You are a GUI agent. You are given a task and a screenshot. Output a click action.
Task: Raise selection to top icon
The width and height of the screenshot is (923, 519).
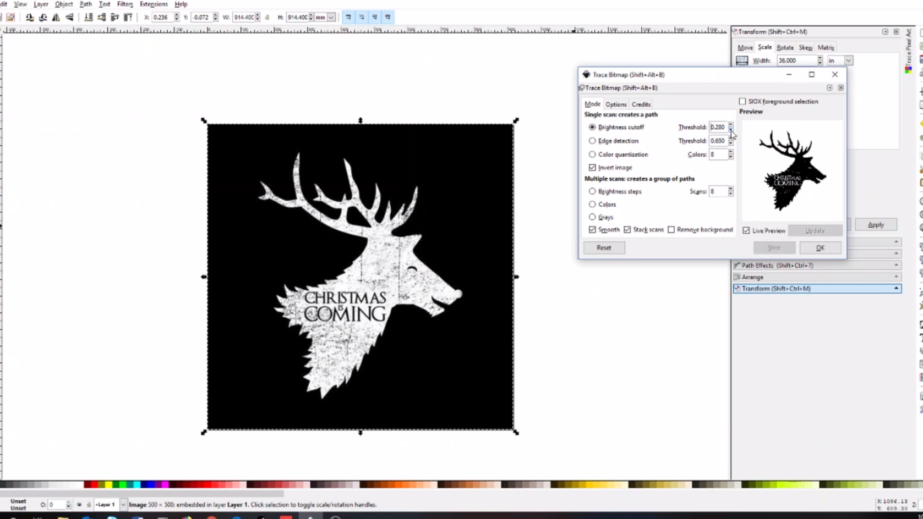(128, 17)
